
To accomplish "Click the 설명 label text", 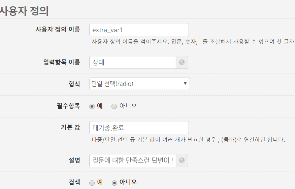I will (x=74, y=160).
